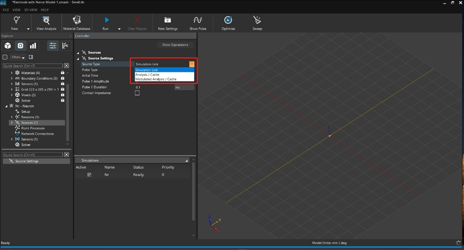
Task: Switch Explorer to the model cube view
Action: coord(8,46)
